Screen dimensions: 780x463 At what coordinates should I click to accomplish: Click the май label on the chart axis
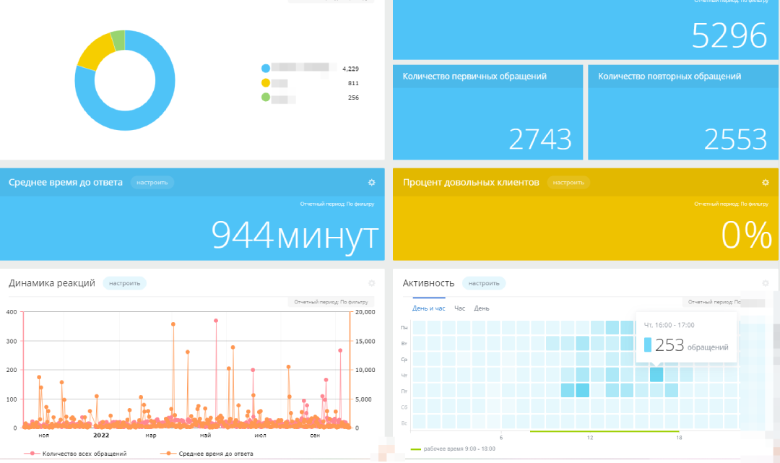pyautogui.click(x=205, y=435)
